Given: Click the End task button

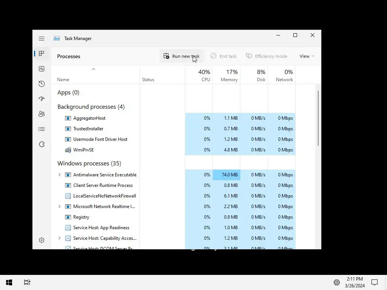Looking at the screenshot, I should (223, 56).
